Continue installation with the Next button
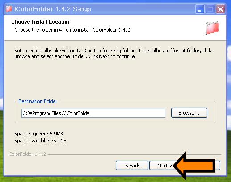This screenshot has width=231, height=182. 161,166
